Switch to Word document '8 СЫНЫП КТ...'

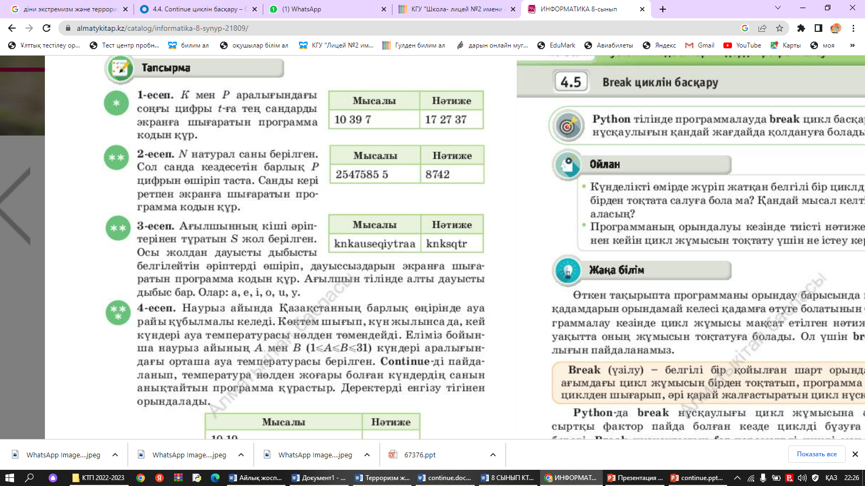508,478
